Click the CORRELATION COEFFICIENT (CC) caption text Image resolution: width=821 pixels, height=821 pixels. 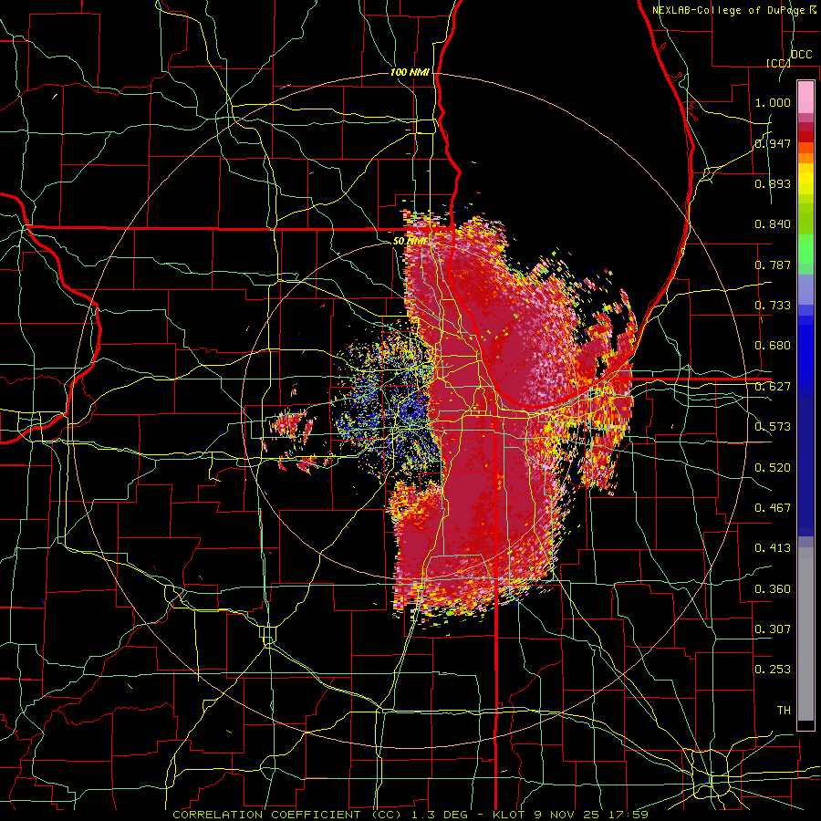pos(287,815)
